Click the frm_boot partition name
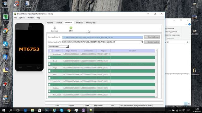 click(x=57, y=95)
